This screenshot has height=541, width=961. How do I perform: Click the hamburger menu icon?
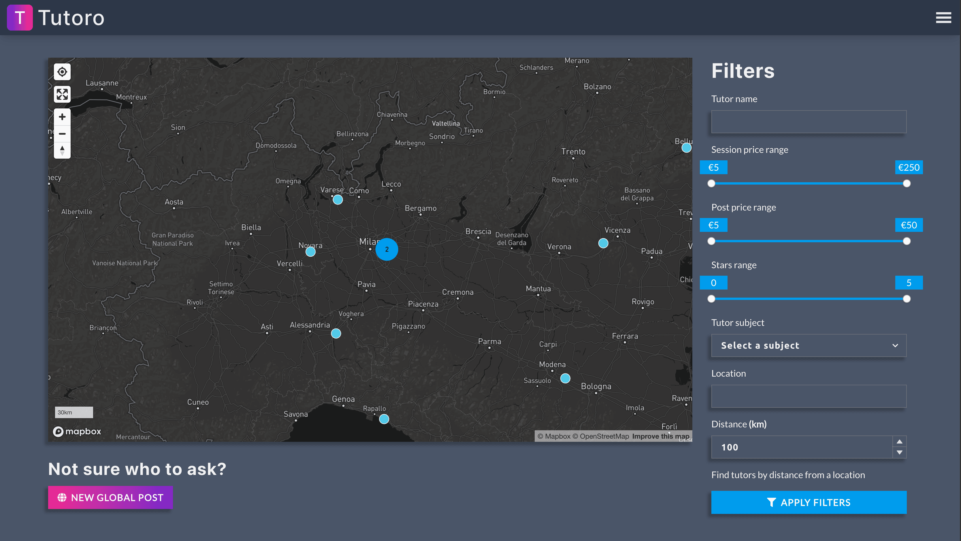[x=944, y=18]
